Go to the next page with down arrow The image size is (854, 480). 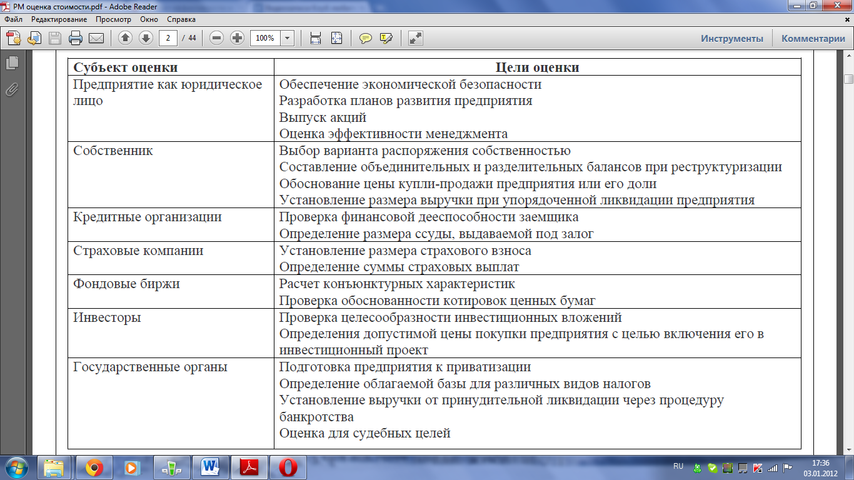146,38
